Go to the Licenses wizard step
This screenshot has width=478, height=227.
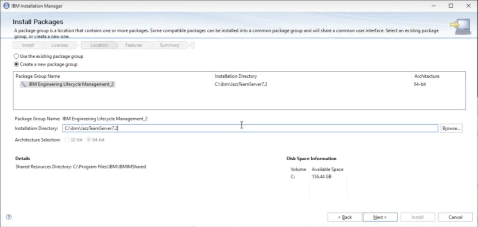coord(59,45)
